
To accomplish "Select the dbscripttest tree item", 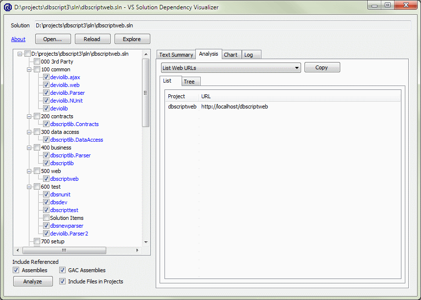I will [x=64, y=210].
